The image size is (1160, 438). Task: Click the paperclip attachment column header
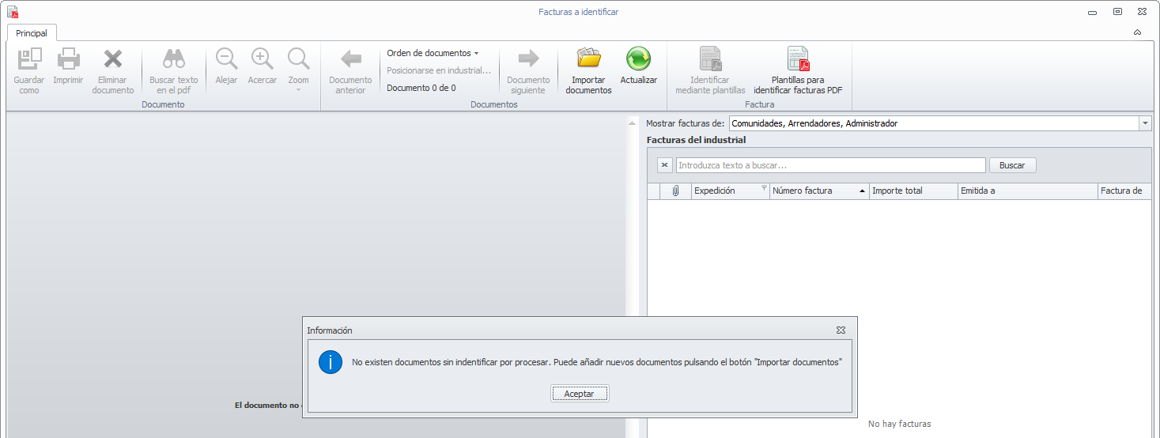[x=676, y=191]
